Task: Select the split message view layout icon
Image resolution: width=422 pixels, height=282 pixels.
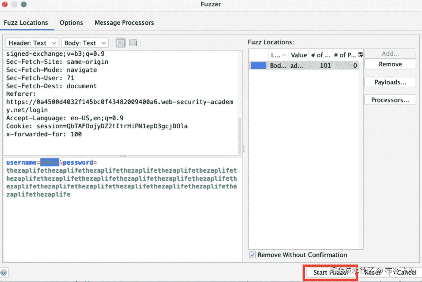Action: pyautogui.click(x=120, y=42)
